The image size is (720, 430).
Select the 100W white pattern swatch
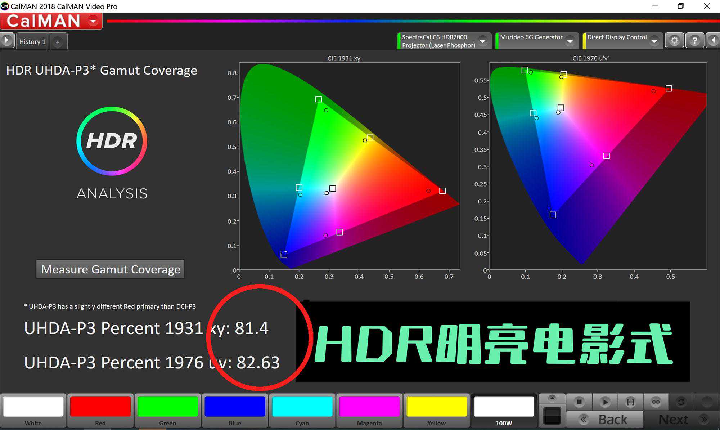click(504, 411)
